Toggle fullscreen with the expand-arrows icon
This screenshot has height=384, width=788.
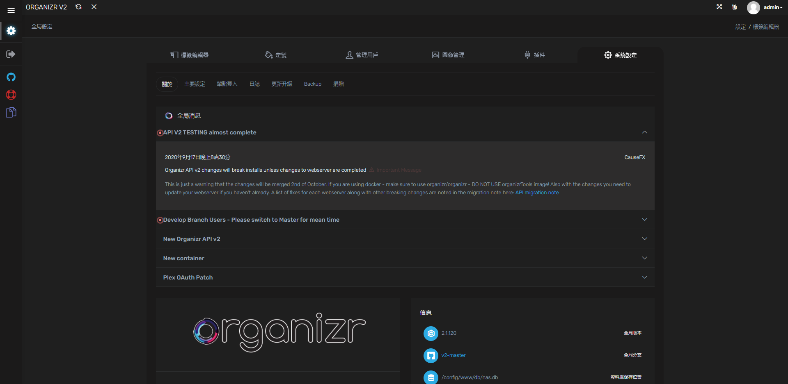pyautogui.click(x=719, y=7)
